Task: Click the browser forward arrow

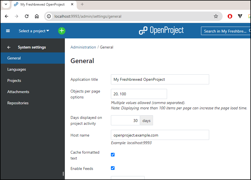Action: coord(17,16)
